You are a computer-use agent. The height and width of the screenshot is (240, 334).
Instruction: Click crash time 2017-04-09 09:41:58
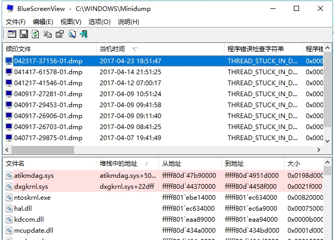click(x=130, y=105)
